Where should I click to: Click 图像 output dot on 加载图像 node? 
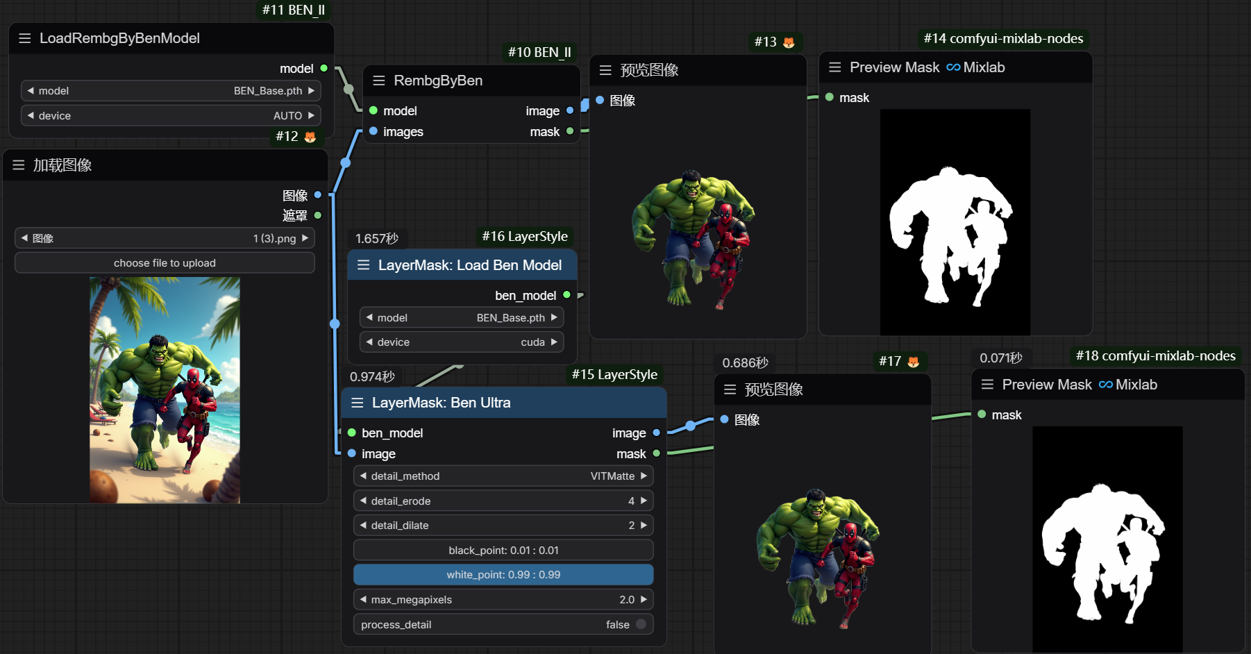pyautogui.click(x=318, y=195)
